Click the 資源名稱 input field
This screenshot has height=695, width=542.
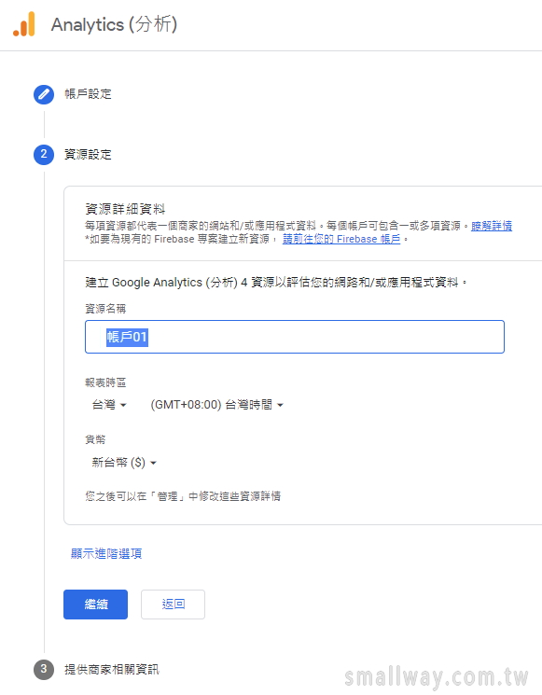click(295, 337)
